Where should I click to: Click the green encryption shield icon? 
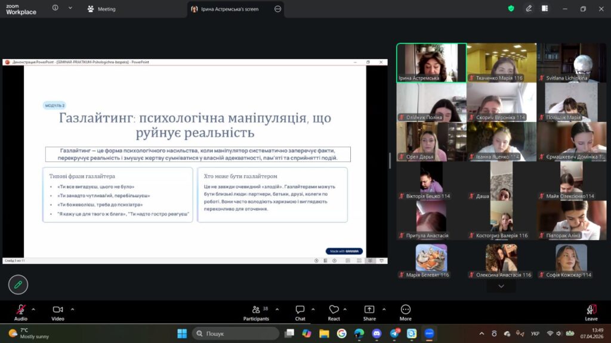click(511, 9)
